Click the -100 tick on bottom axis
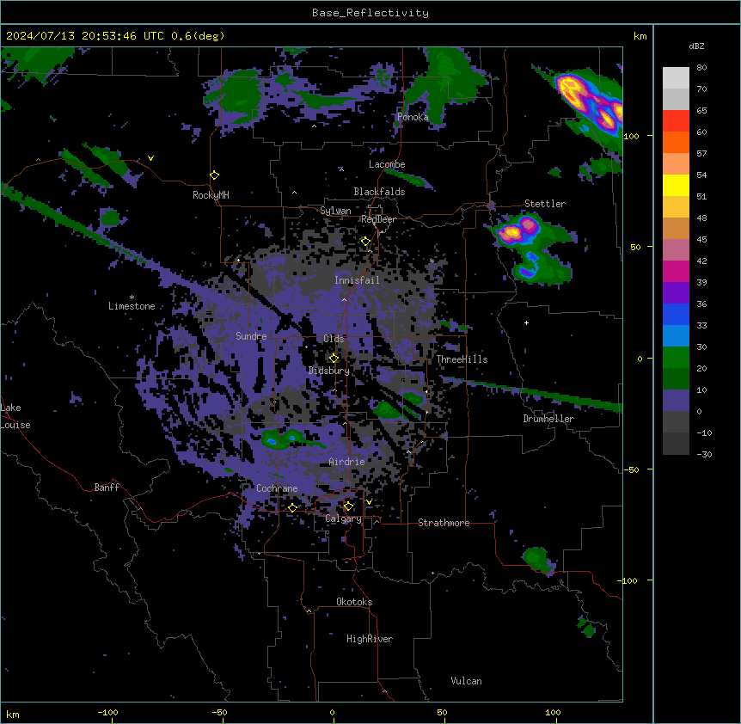741x724 pixels. (107, 713)
